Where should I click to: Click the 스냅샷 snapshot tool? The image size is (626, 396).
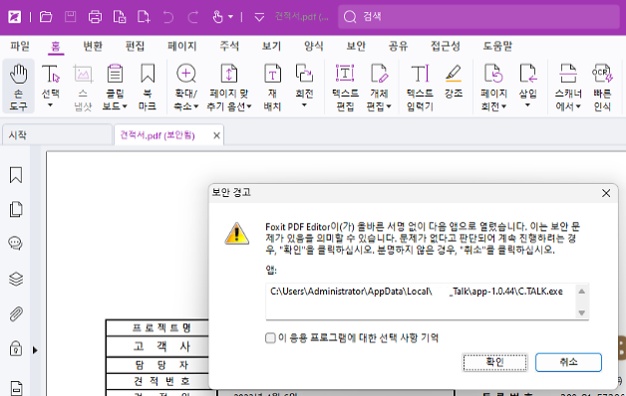83,87
